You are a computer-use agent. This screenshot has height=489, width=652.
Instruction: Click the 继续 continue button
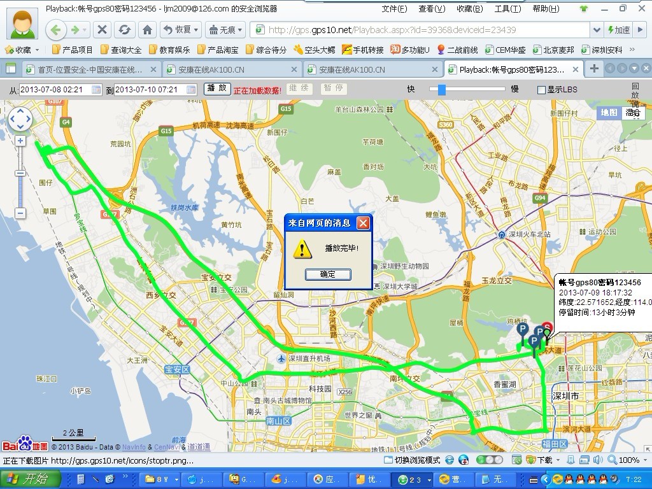click(x=299, y=88)
